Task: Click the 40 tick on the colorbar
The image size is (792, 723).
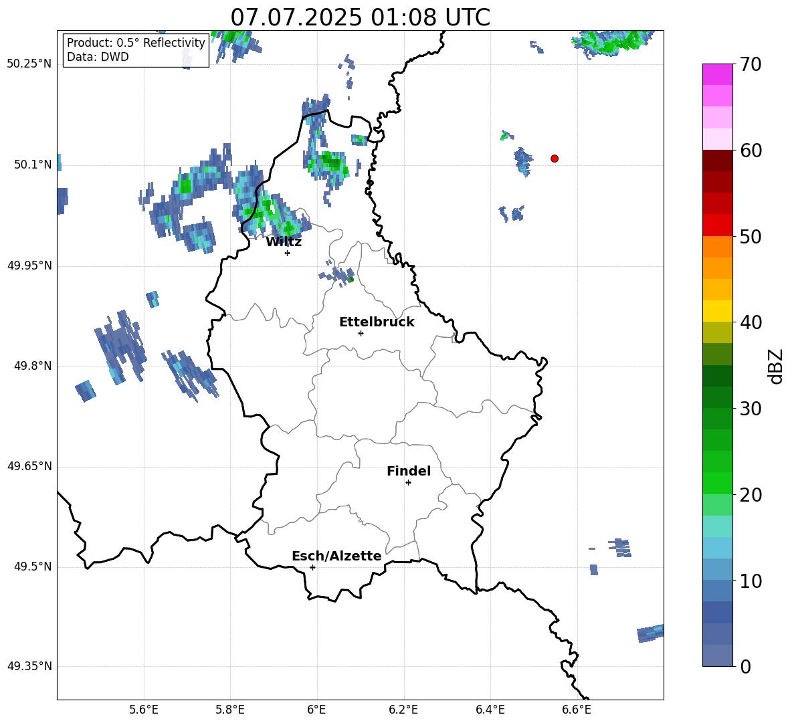Action: tap(751, 322)
